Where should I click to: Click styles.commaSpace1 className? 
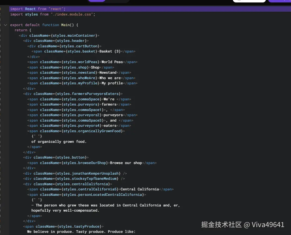pos(82,110)
